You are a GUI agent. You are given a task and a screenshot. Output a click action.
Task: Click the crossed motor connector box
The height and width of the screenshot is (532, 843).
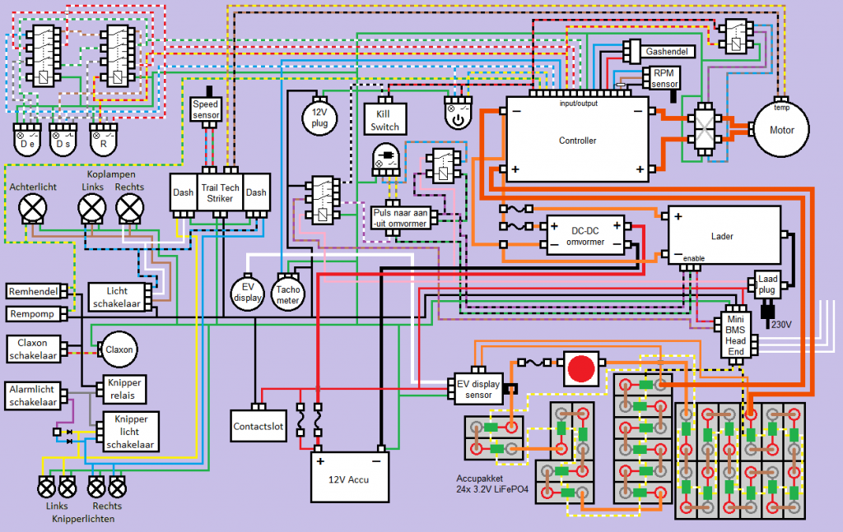705,129
